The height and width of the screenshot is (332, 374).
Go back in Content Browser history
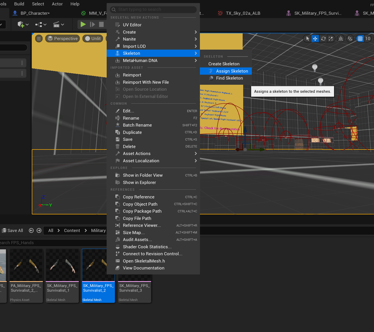click(x=31, y=230)
